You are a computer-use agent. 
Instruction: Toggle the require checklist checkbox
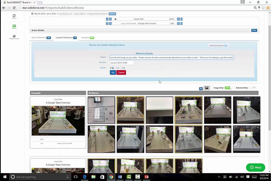(x=122, y=68)
